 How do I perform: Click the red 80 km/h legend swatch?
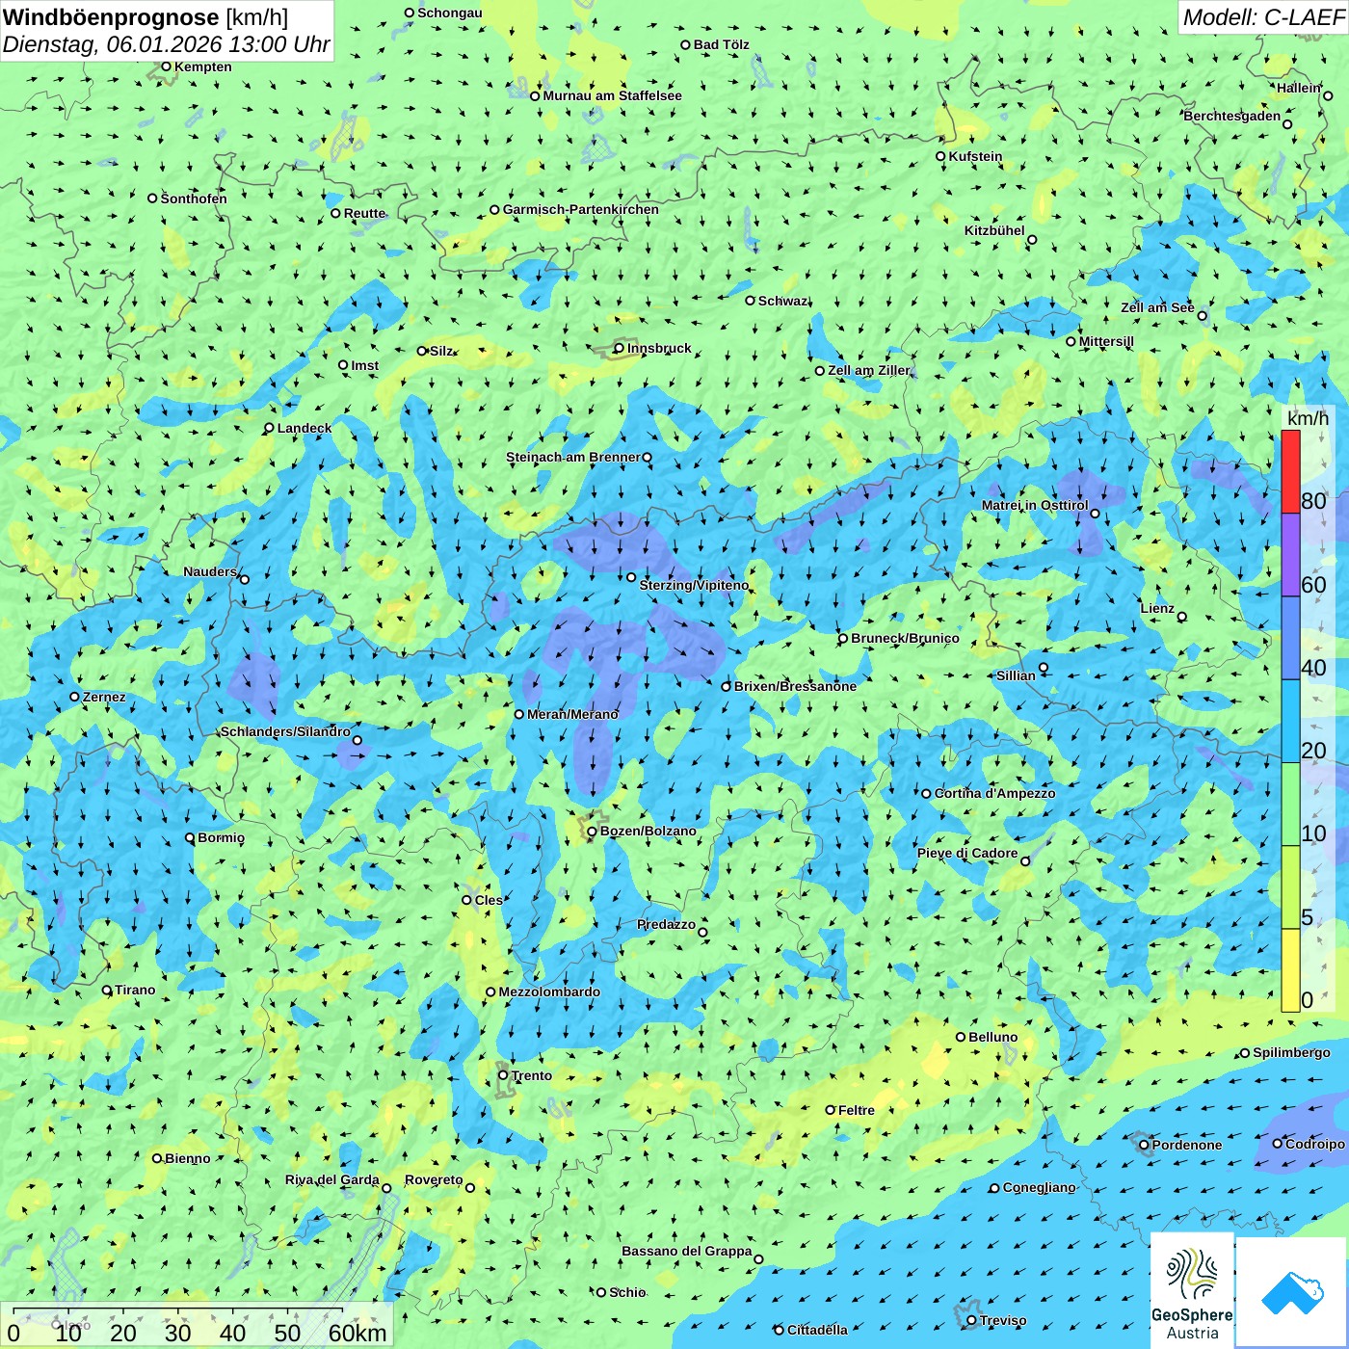(1290, 472)
